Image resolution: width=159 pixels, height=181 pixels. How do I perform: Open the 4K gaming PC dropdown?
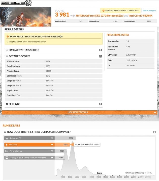52,138
